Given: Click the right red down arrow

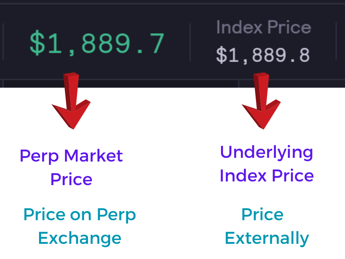Looking at the screenshot, I should (261, 101).
